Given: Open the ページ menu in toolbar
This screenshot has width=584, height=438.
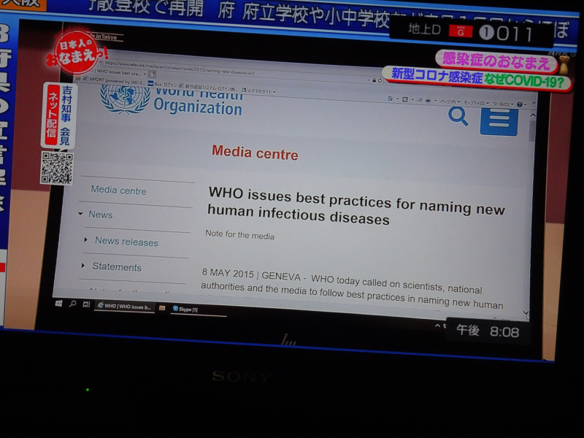Looking at the screenshot, I should coord(450,101).
